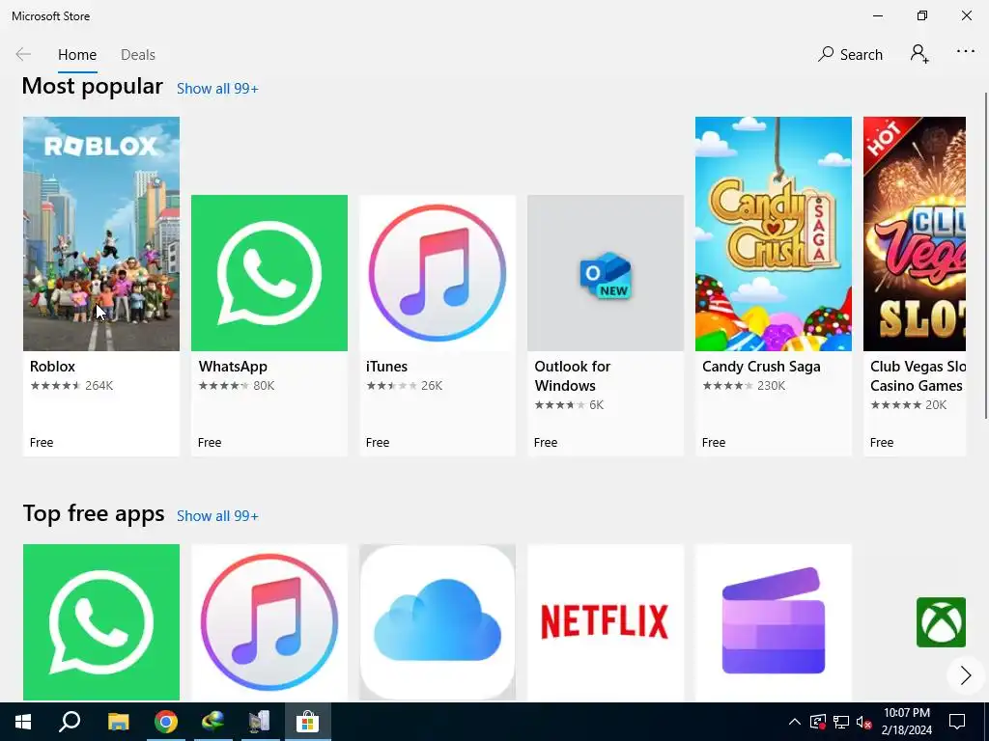Click the Candy Crush Saga title
The image size is (989, 741).
[x=761, y=367]
